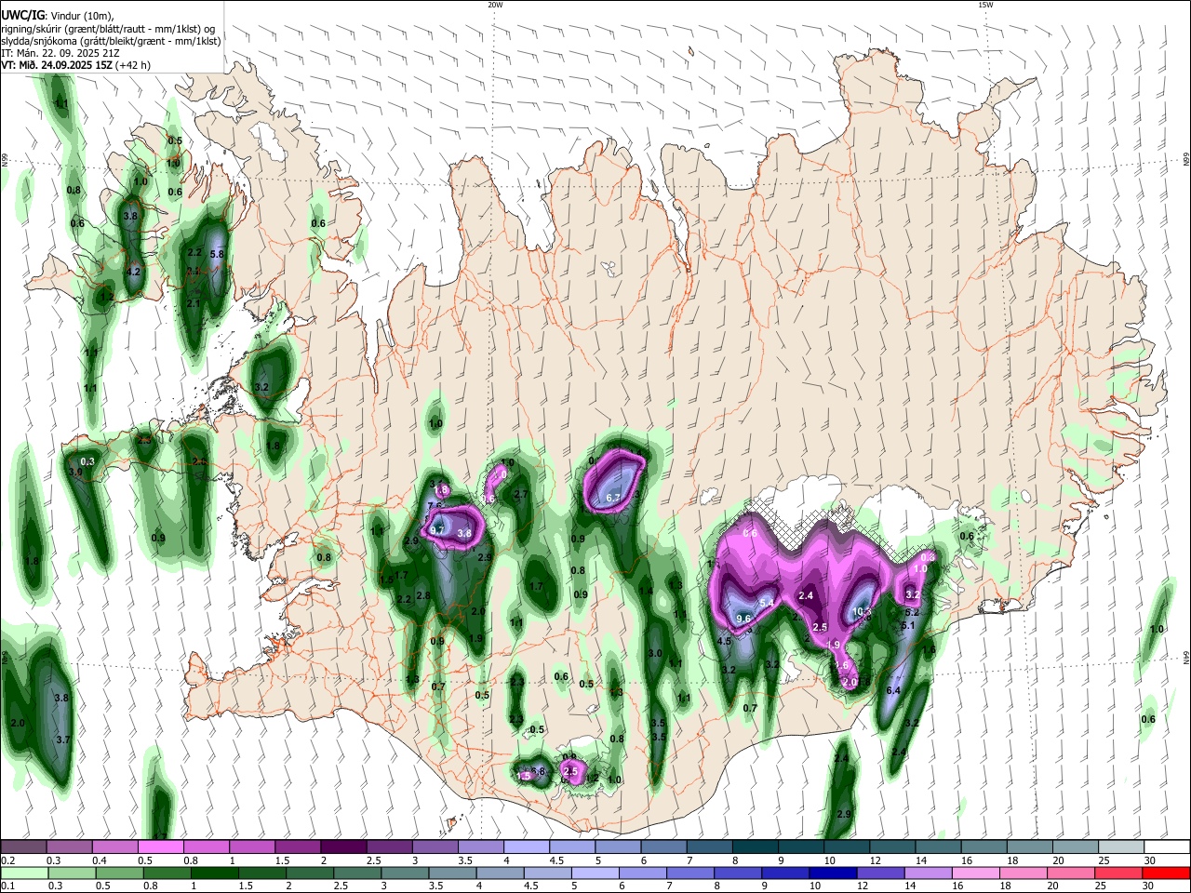Pick the dark teal 8 swatch in the upper scale
Screen dimensions: 1191x893
756,846
